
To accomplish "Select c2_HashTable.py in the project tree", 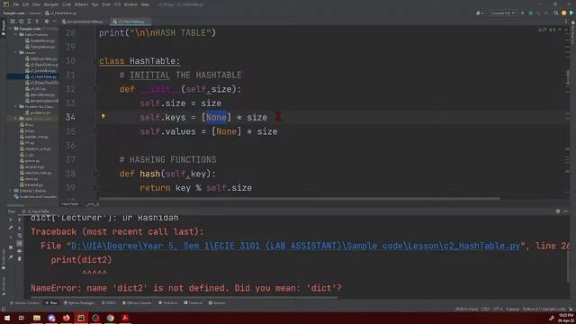I will 41,76.
